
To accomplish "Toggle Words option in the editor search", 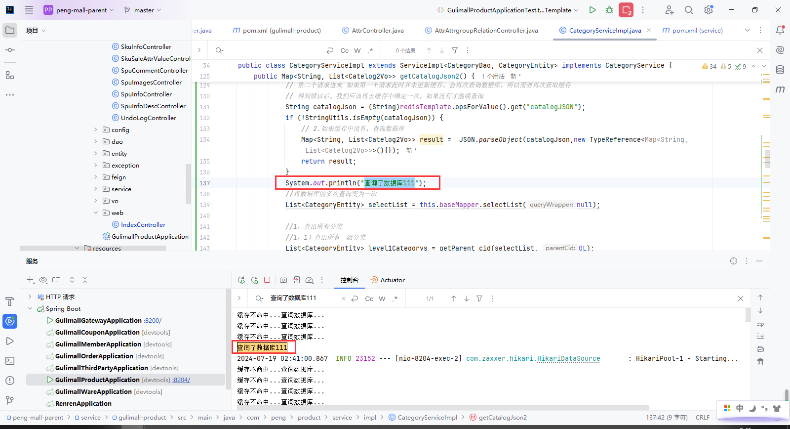I will [x=357, y=50].
